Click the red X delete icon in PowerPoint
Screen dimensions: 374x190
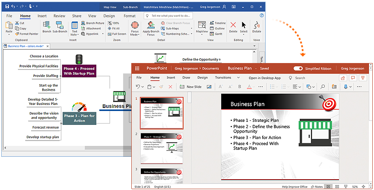point(170,87)
